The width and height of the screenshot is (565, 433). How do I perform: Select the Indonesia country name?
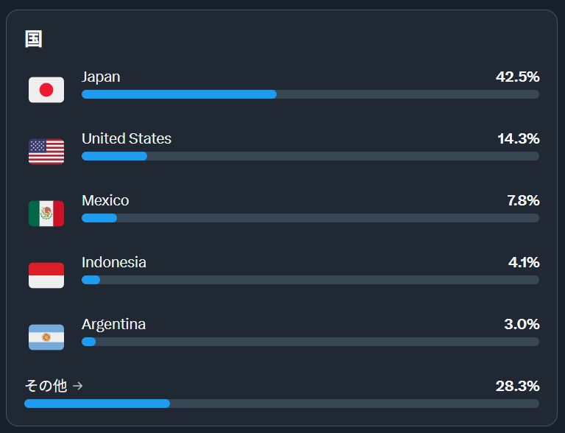[114, 262]
